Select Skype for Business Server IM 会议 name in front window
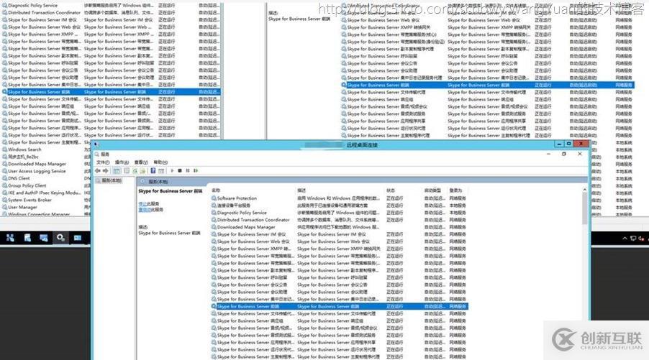The image size is (649, 360). [x=252, y=234]
